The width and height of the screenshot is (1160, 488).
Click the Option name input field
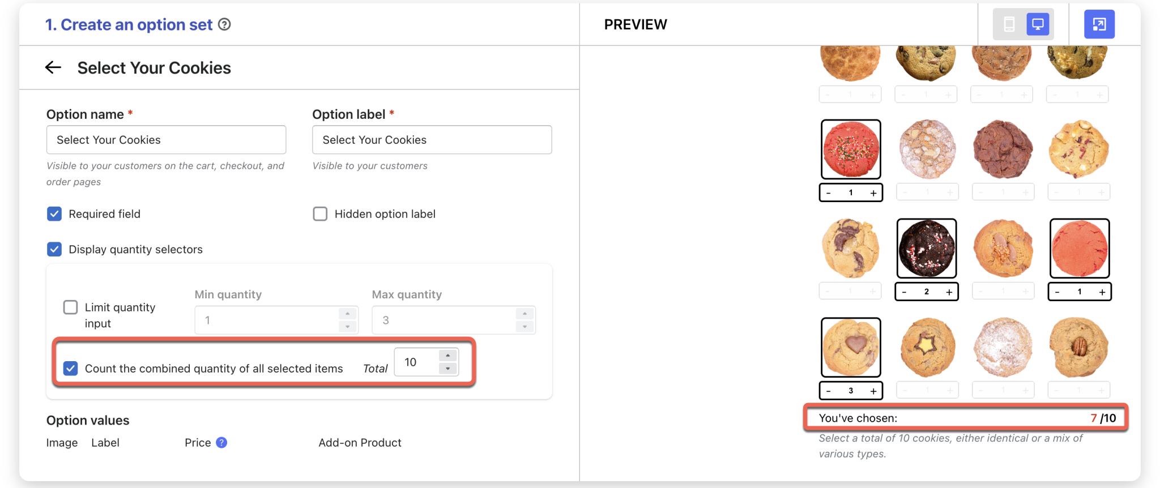(166, 139)
